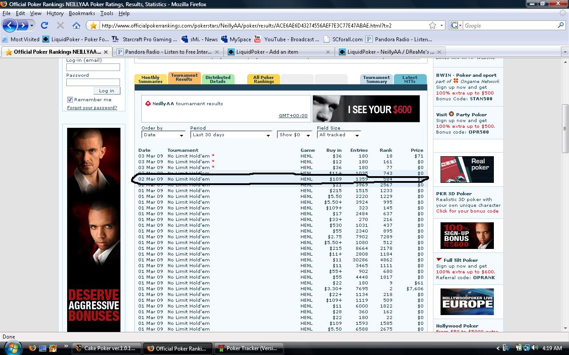Open the MySpace bookmark
The width and height of the screenshot is (569, 355).
pos(236,39)
